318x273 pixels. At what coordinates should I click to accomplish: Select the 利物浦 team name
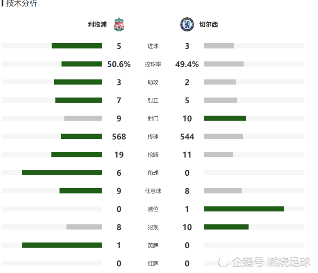click(x=97, y=24)
